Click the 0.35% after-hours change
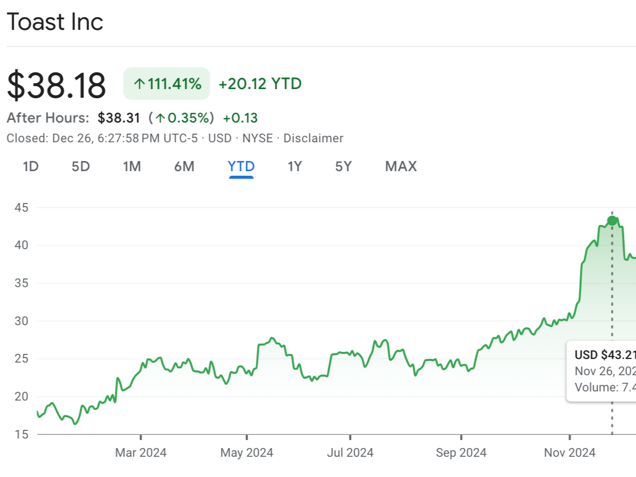Image resolution: width=636 pixels, height=477 pixels. (181, 118)
